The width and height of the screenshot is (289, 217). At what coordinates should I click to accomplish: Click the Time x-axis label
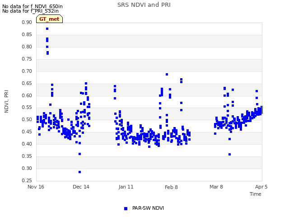pyautogui.click(x=256, y=194)
